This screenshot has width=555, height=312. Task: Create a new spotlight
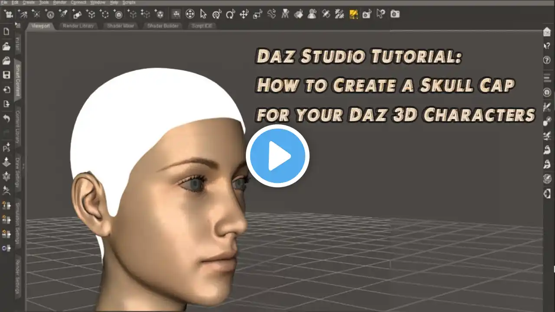(63, 14)
